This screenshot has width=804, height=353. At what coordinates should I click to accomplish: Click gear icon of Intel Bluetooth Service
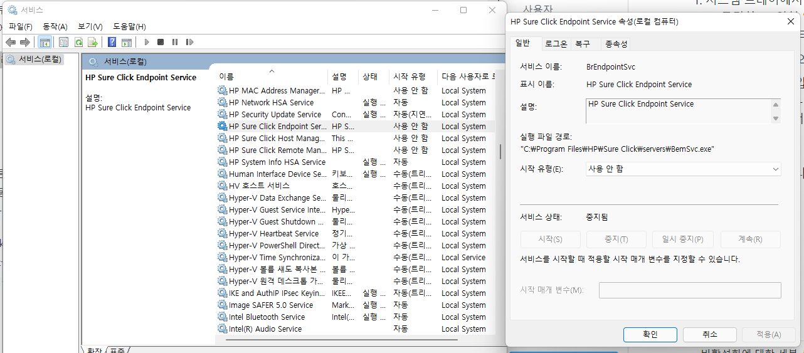click(x=222, y=317)
